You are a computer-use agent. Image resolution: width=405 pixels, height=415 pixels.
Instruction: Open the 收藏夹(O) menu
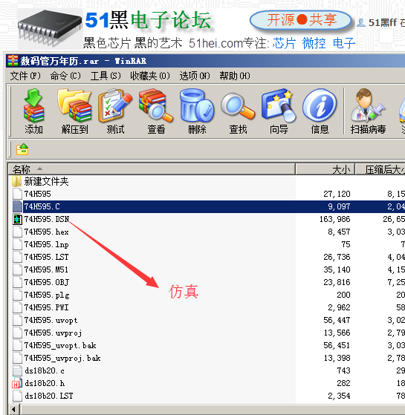coord(150,76)
